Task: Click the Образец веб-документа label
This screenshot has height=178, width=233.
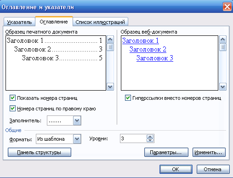Action: 149,32
